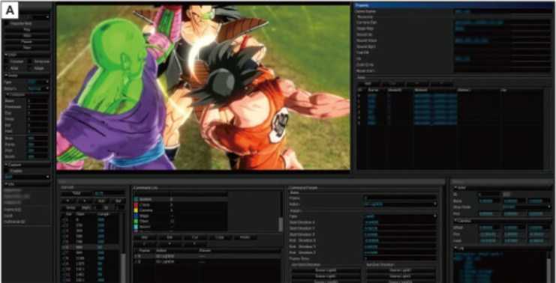Click the teal Ambient command color icon

(x=136, y=199)
